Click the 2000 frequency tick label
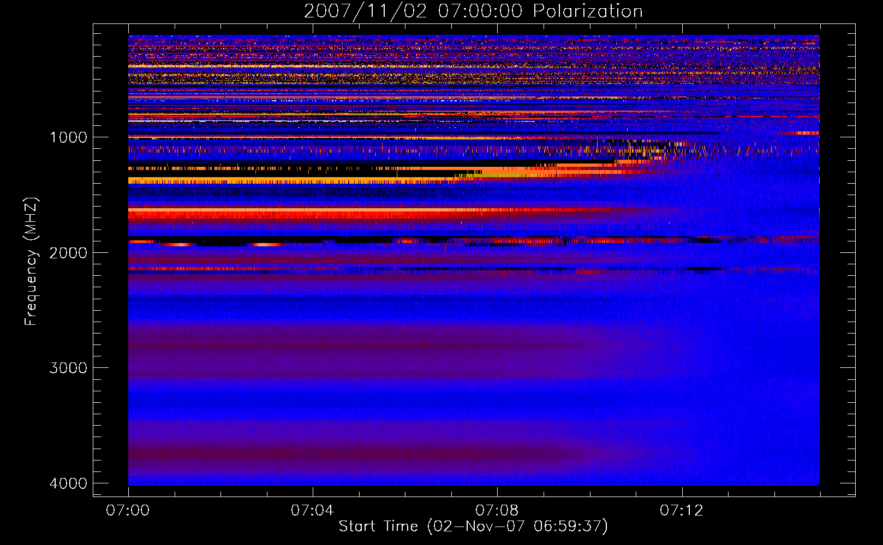 [68, 252]
